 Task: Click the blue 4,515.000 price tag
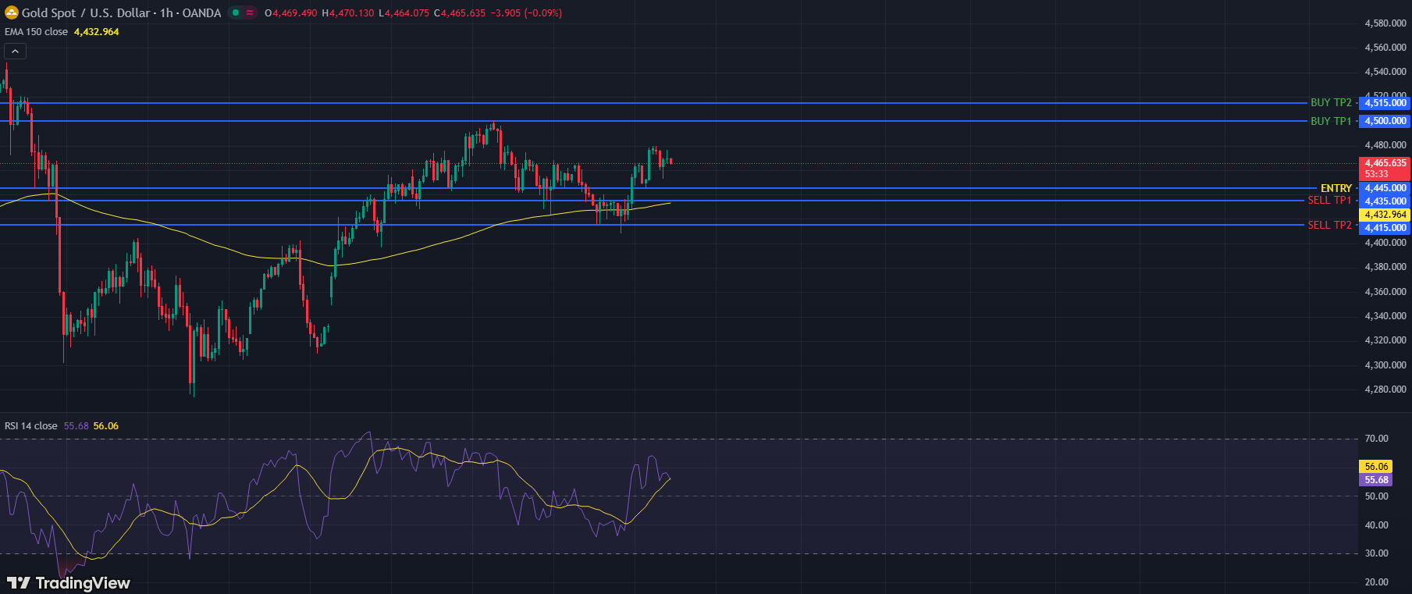(x=1385, y=103)
